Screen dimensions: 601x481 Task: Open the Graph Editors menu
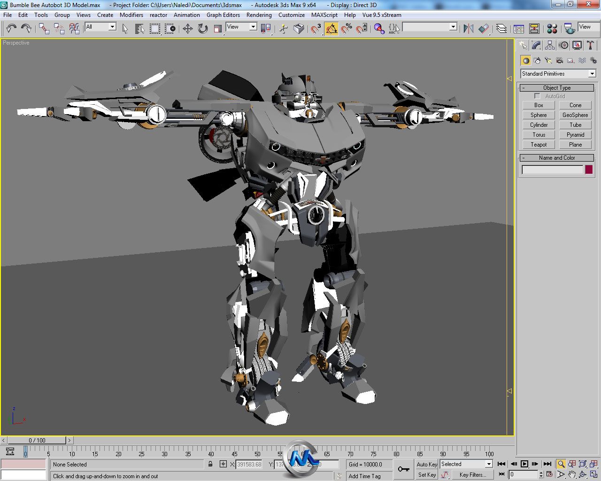(x=223, y=15)
